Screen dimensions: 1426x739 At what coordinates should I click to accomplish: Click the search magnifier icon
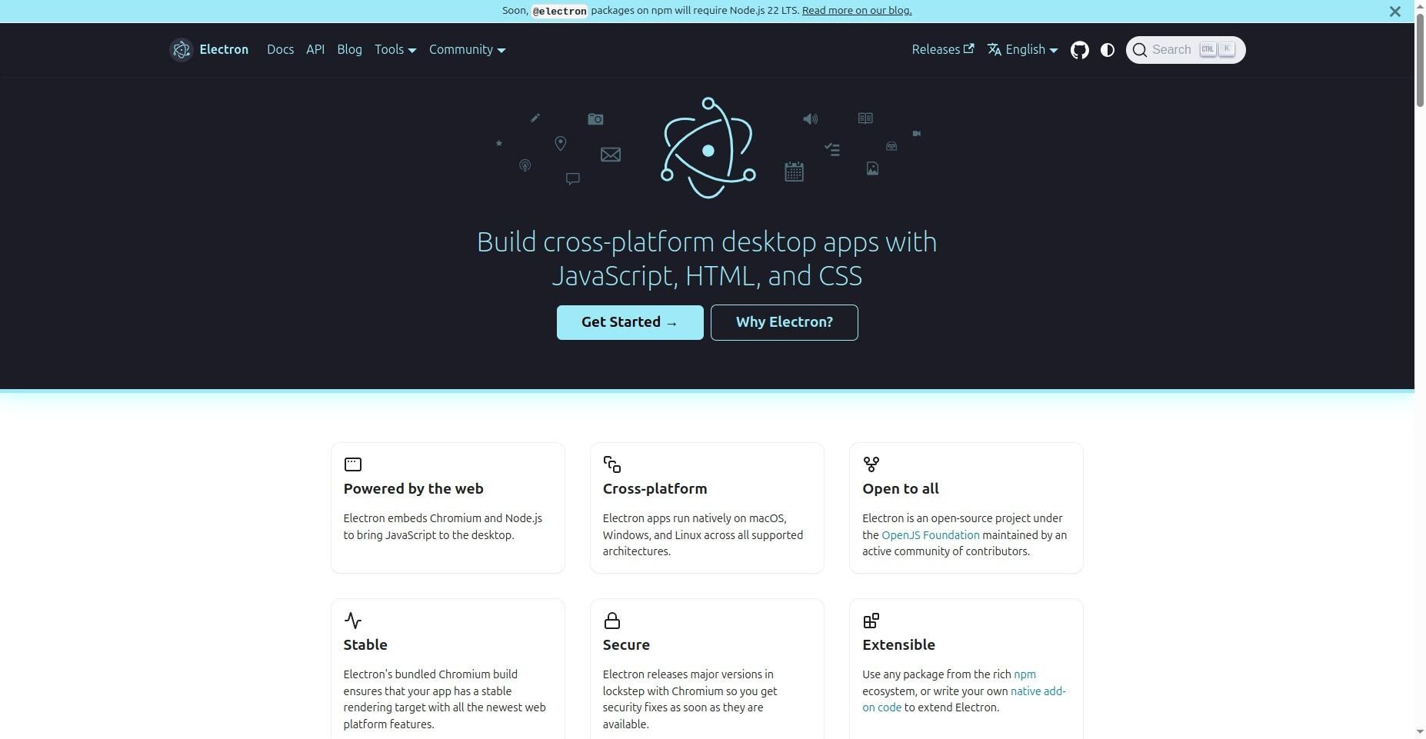(1140, 50)
